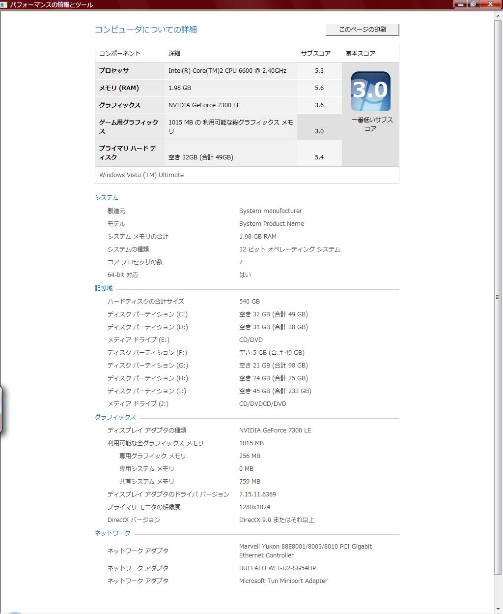Viewport: 503px width, 614px height.
Task: Click the application icon in the title bar
Action: [5, 4]
